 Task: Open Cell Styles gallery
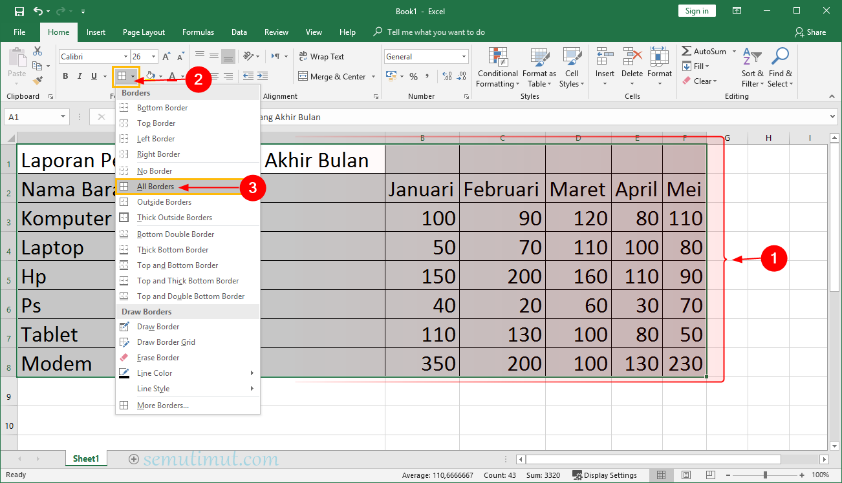(572, 67)
